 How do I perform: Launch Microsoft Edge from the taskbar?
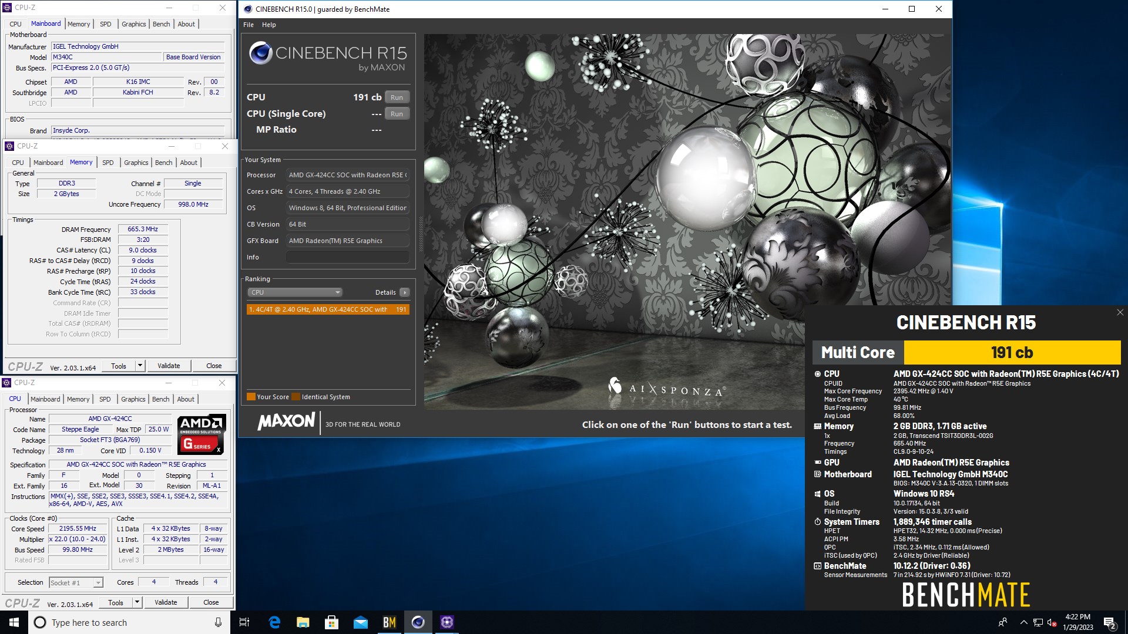pos(274,622)
